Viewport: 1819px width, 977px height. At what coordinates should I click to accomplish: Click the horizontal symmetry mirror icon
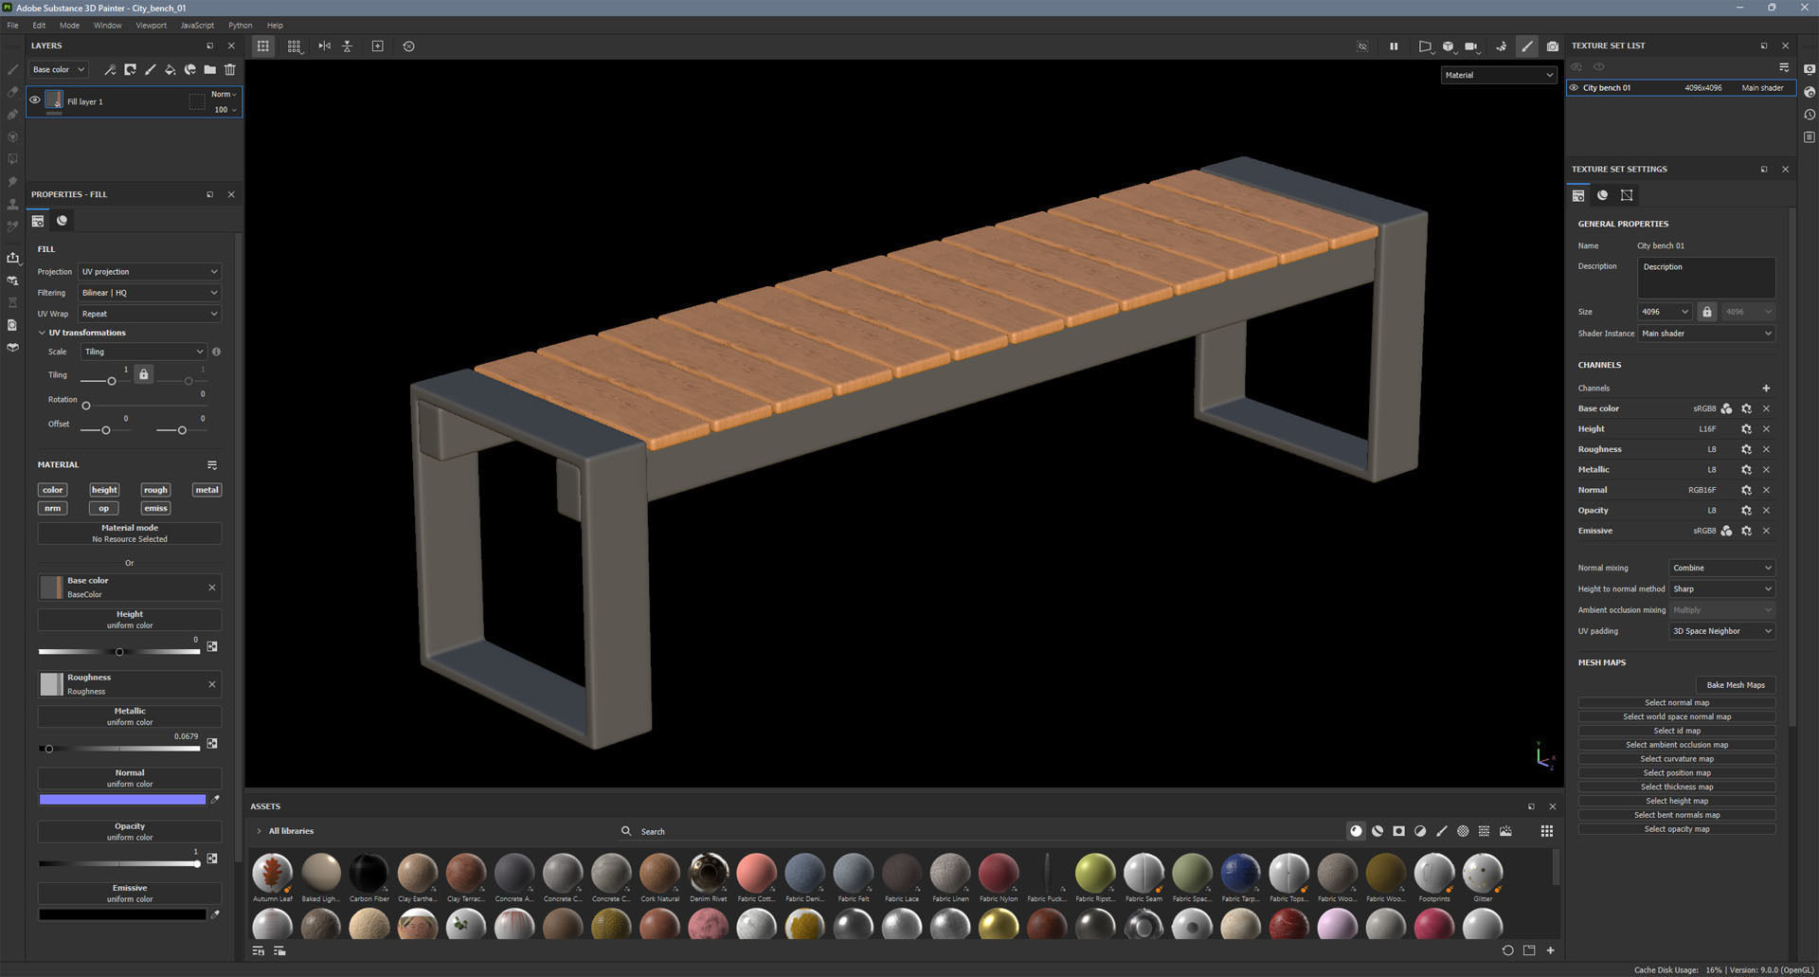(x=324, y=45)
